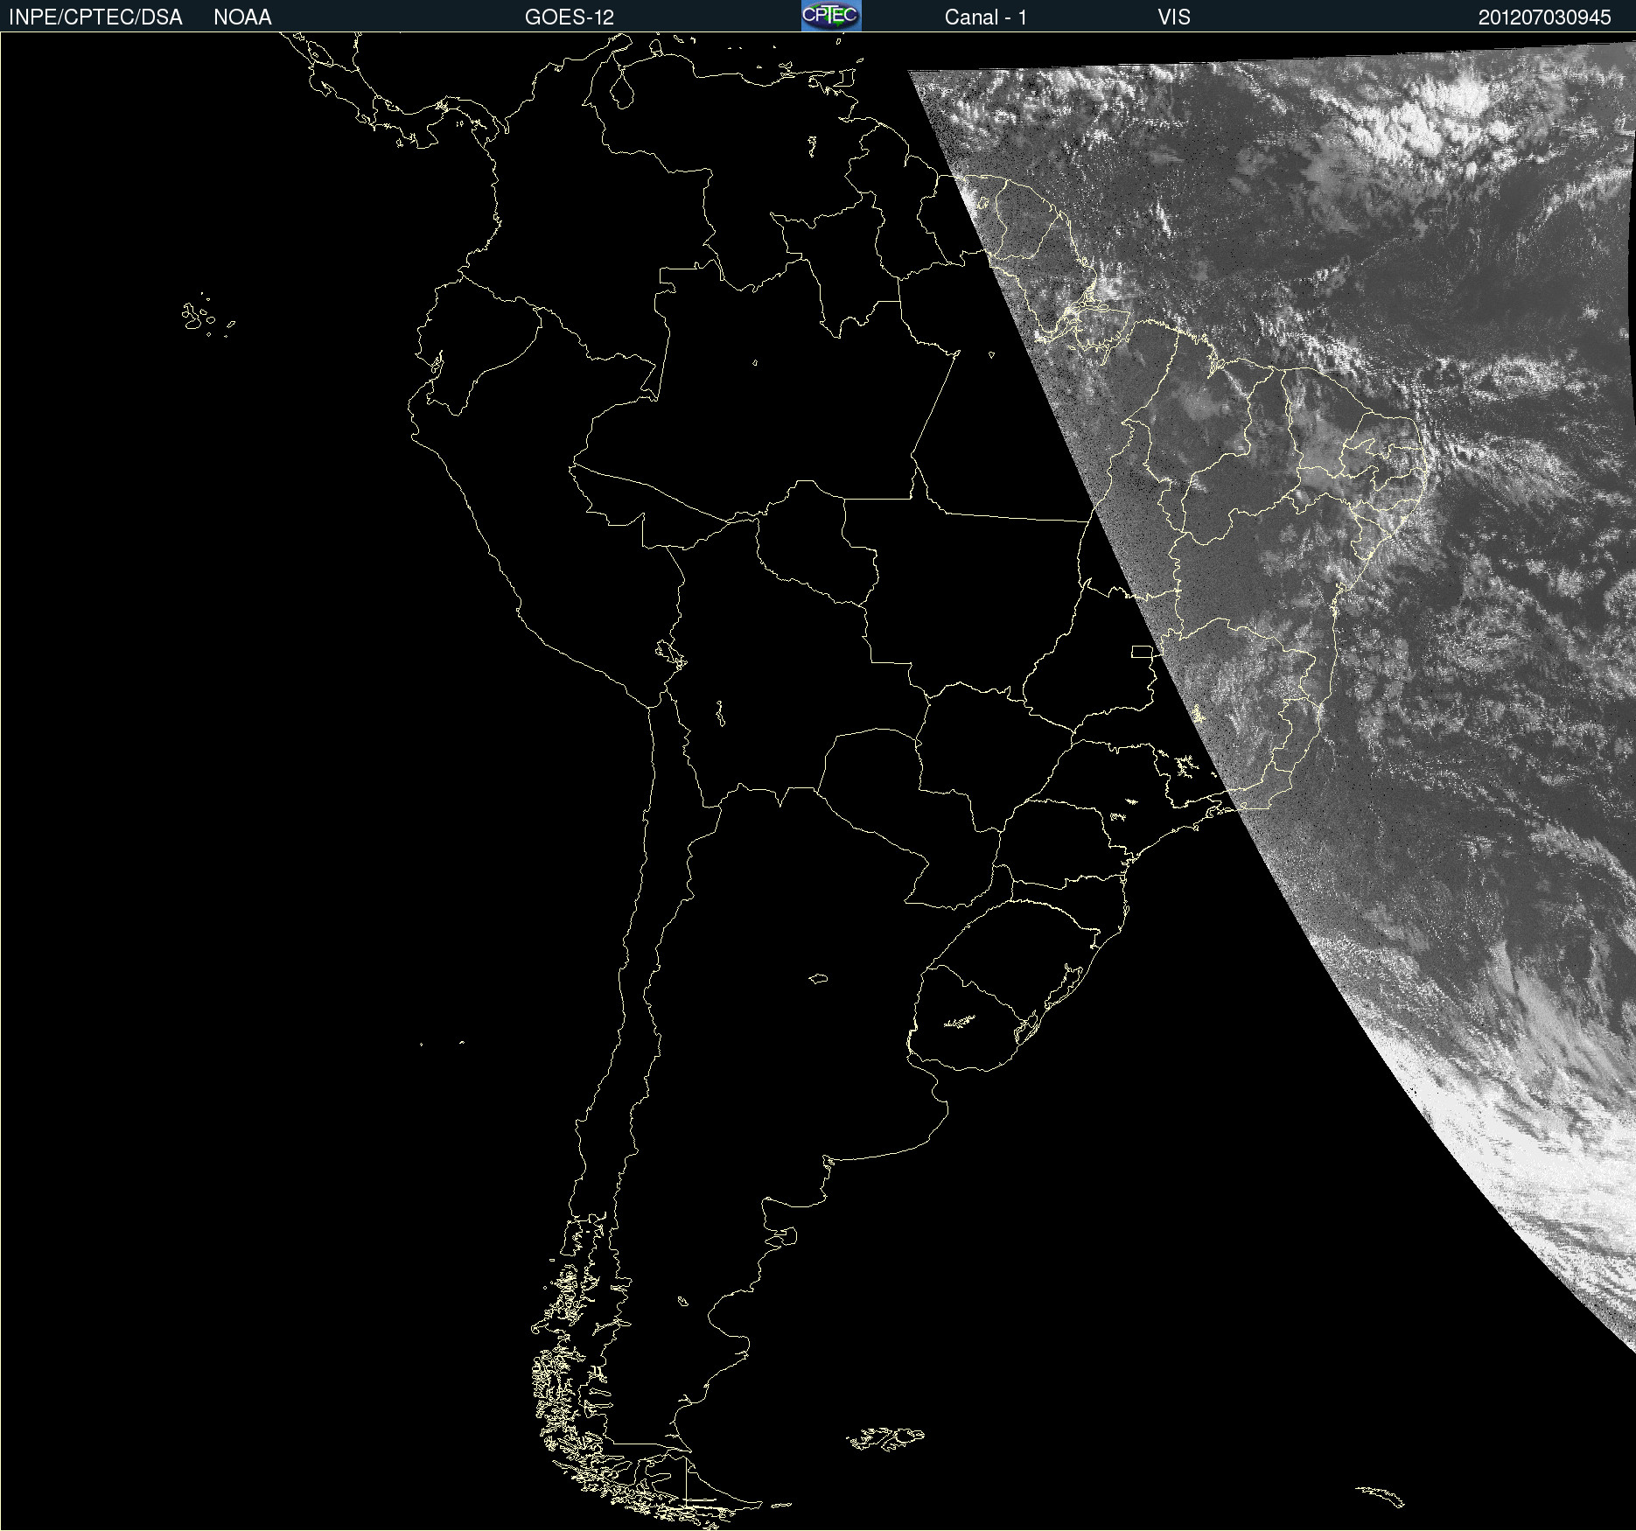Viewport: 1636px width, 1531px height.
Task: Click the NOAA label in the header
Action: (242, 17)
